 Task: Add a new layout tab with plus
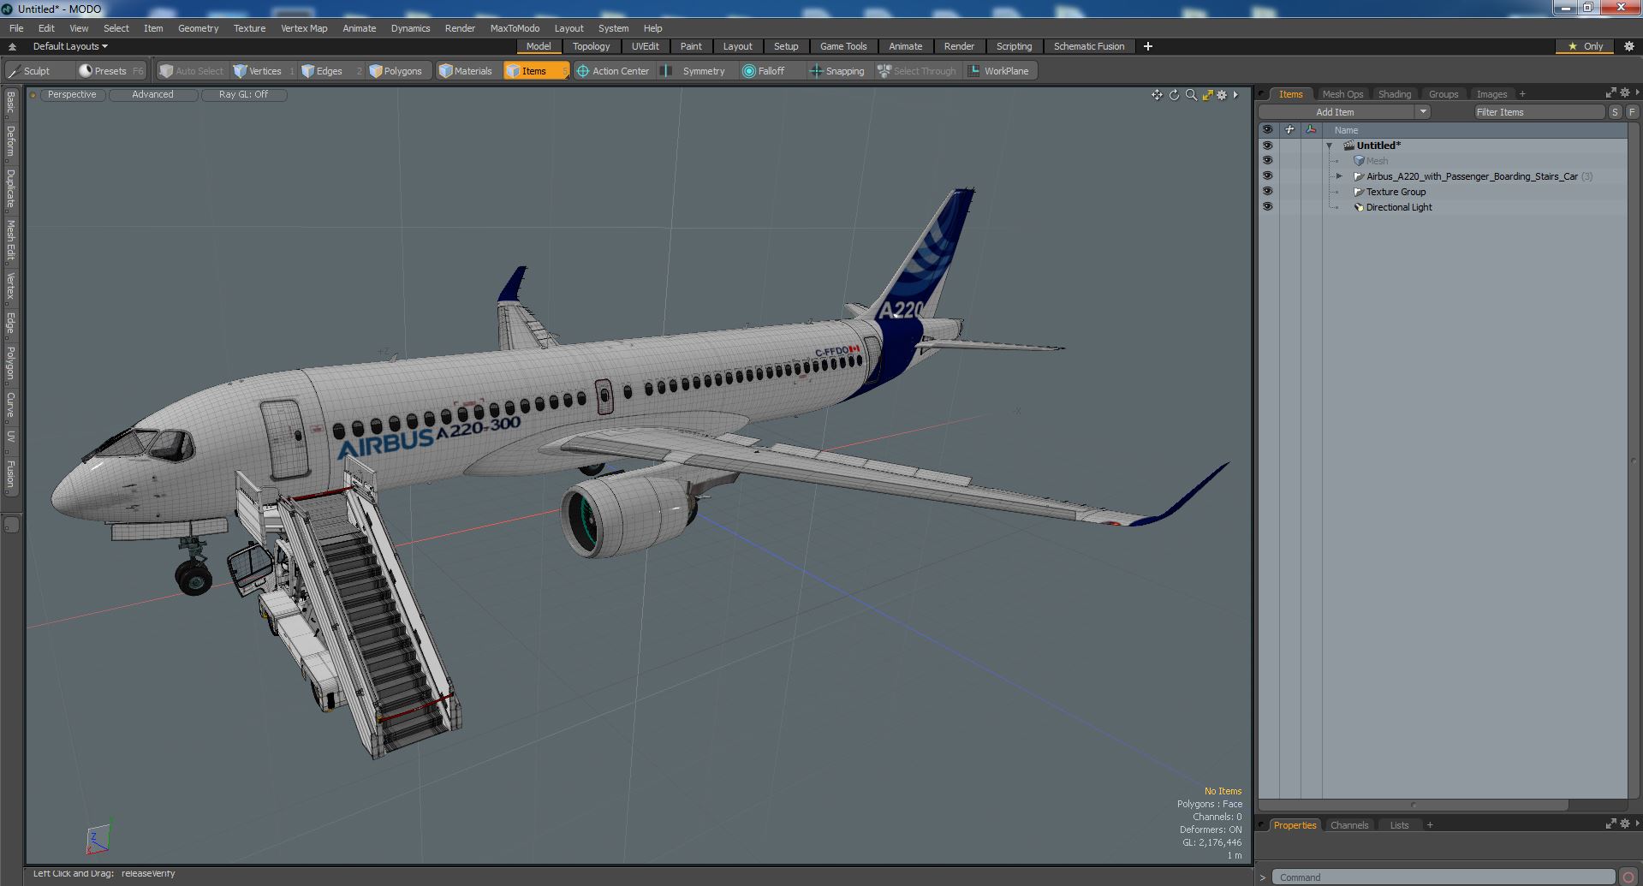1148,46
